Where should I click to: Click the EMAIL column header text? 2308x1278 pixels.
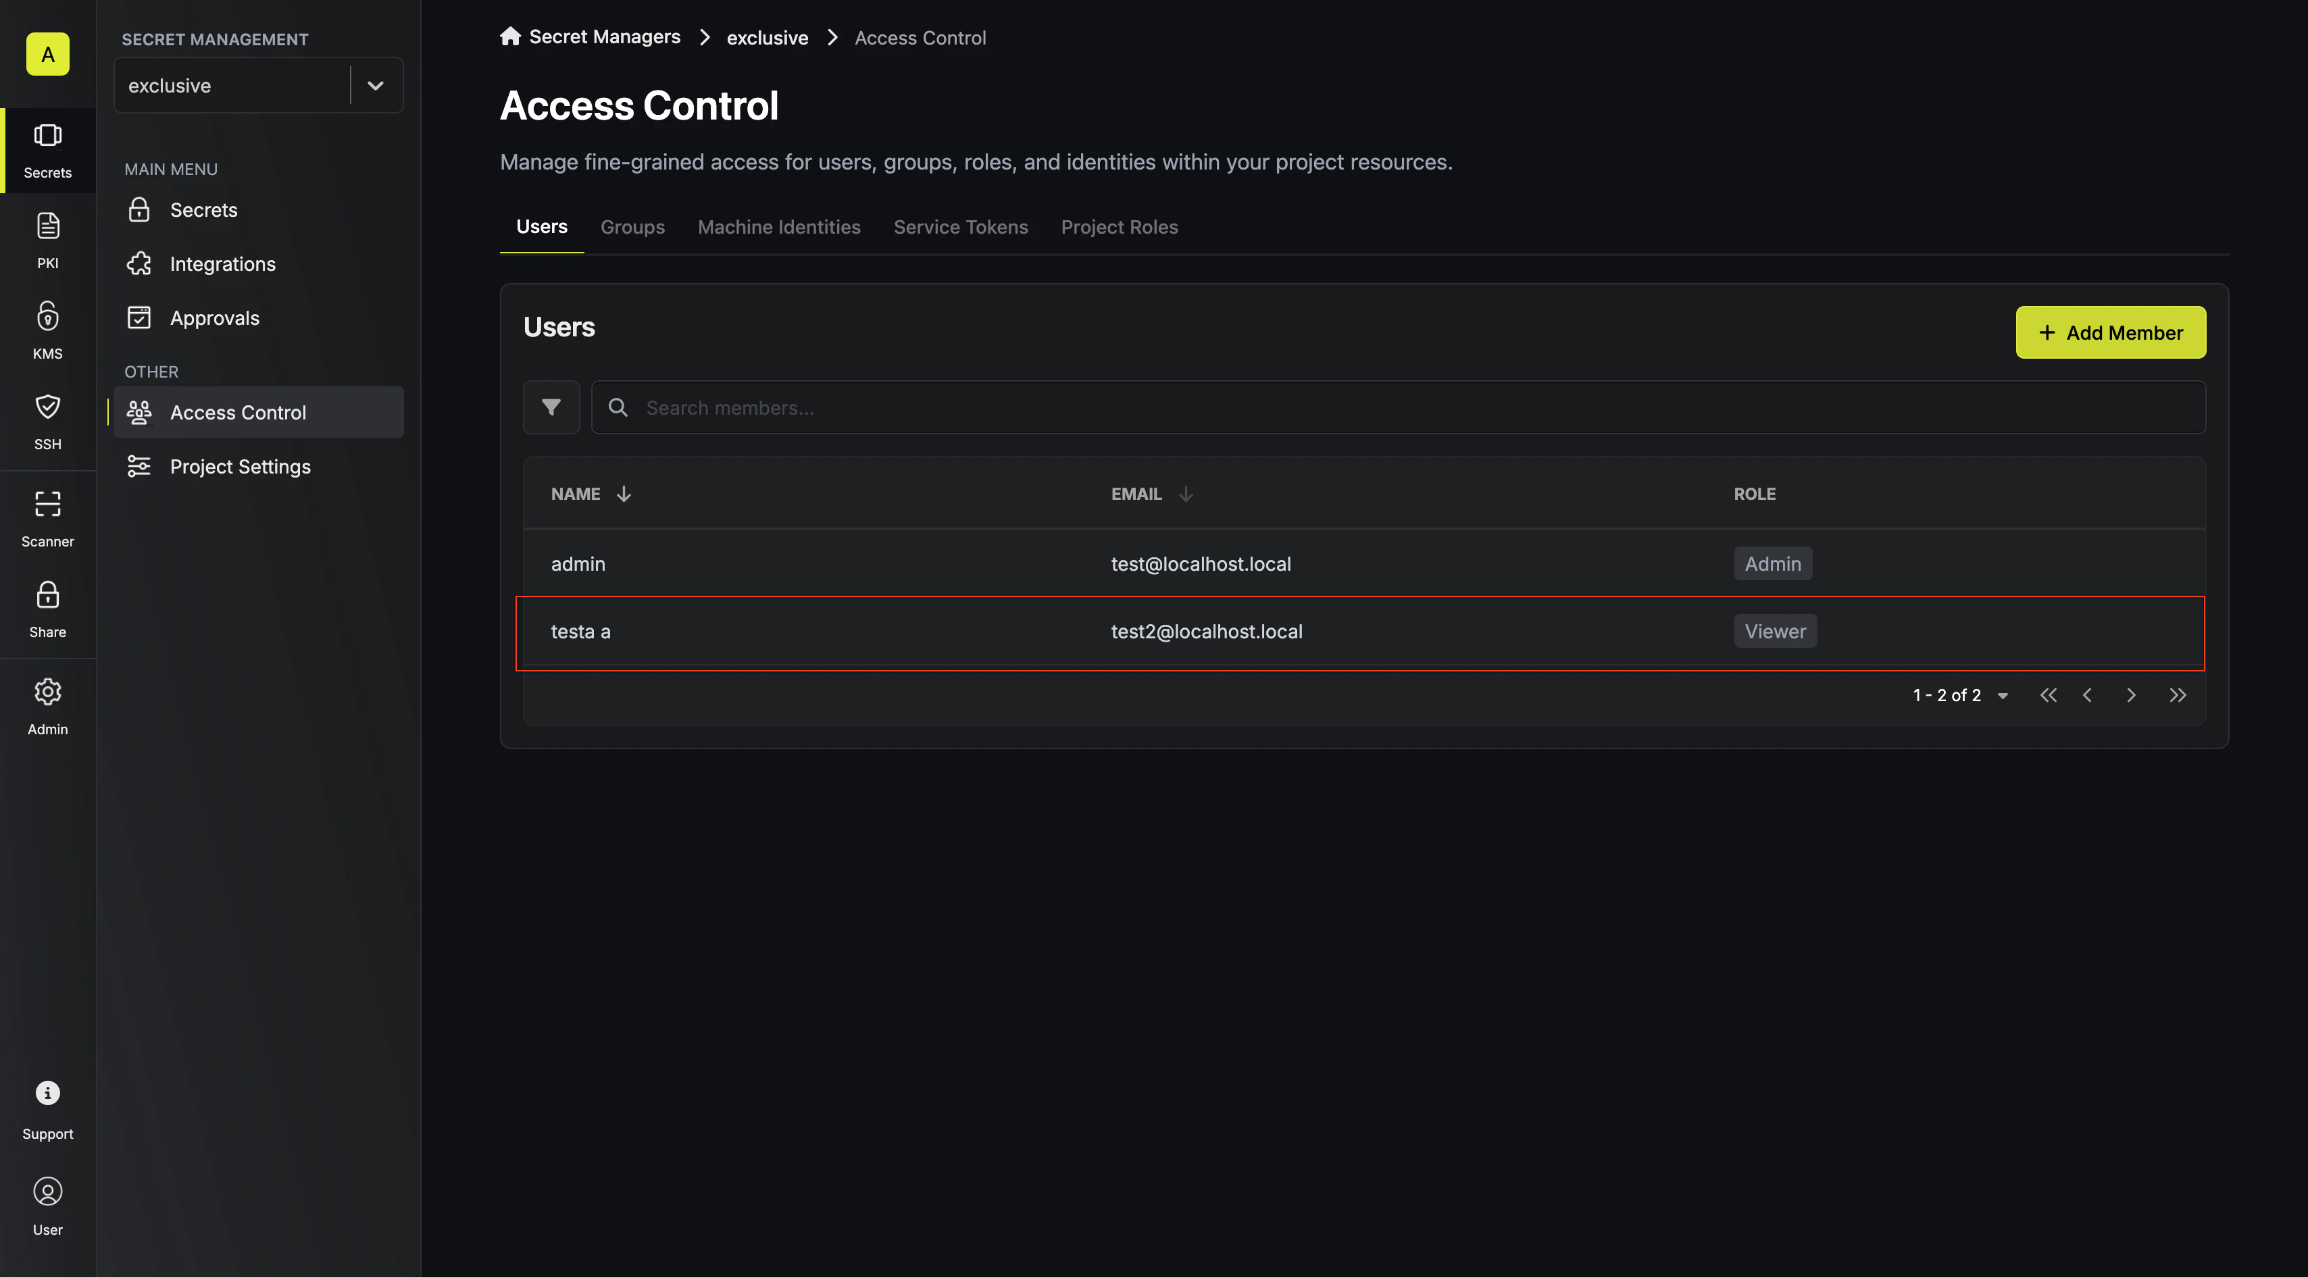(1136, 494)
